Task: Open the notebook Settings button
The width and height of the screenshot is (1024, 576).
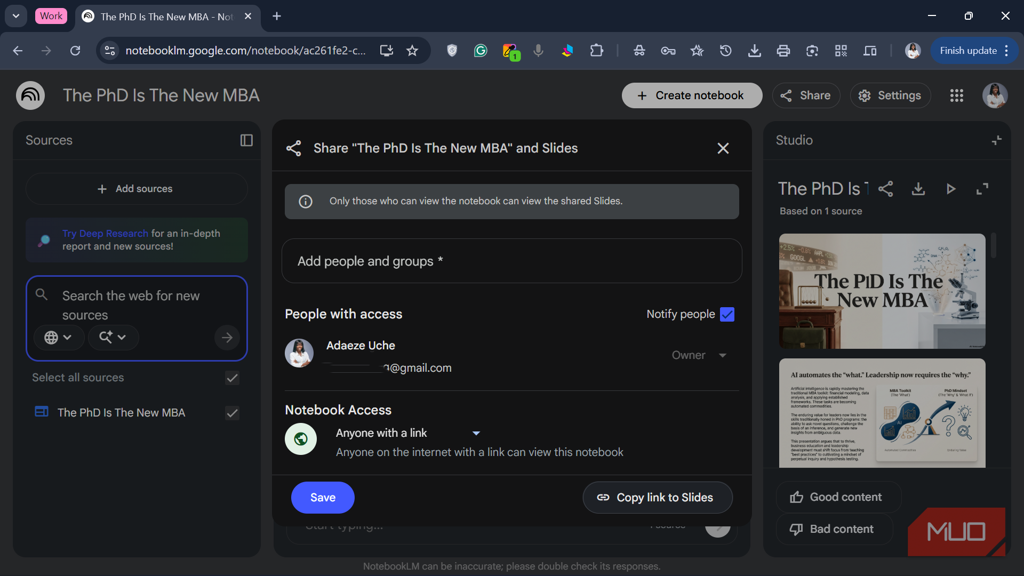Action: [x=890, y=95]
